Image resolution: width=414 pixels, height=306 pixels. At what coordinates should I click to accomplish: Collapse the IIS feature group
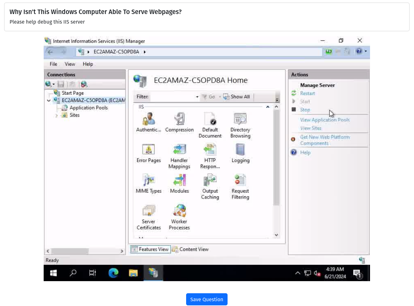click(268, 107)
